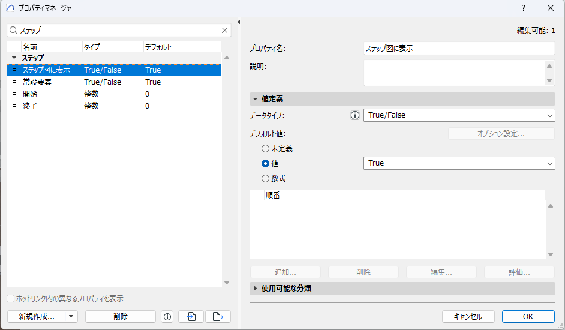Viewport: 565px width, 330px height.
Task: Click the reorder handle on the 常設要素 row
Action: coord(14,82)
